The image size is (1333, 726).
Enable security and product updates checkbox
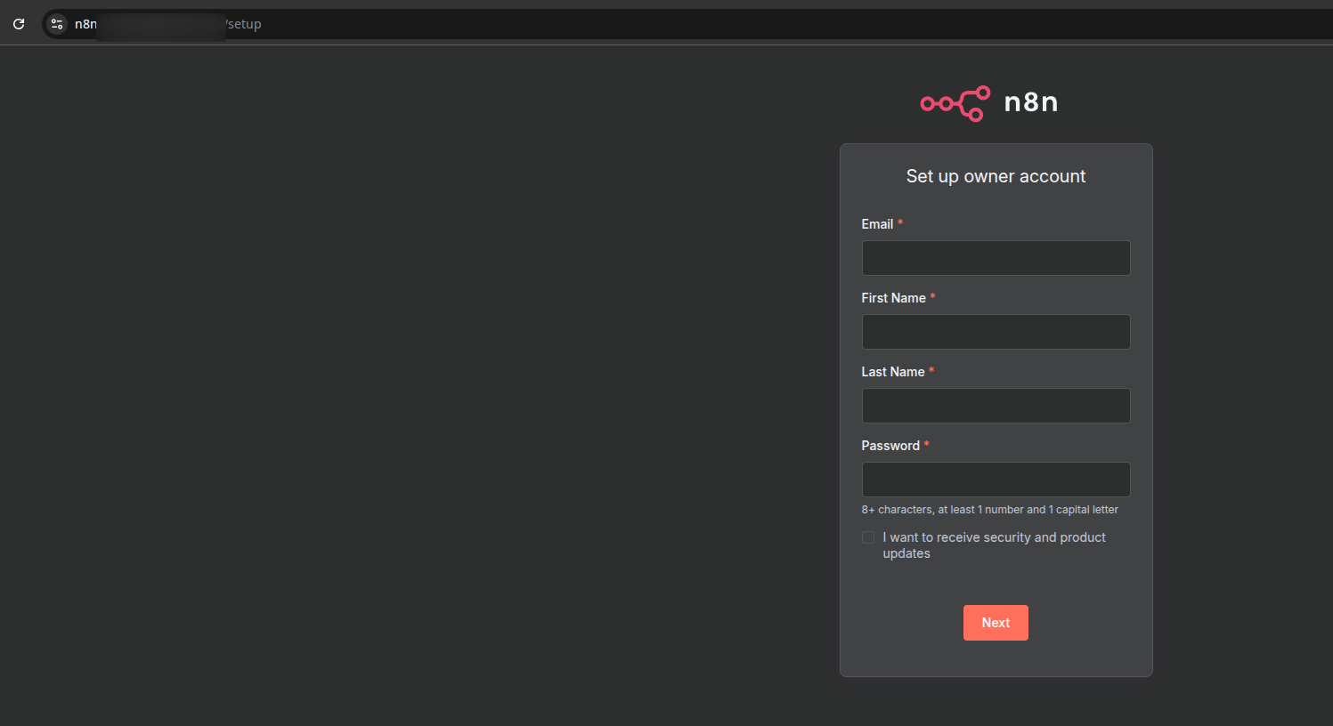868,537
